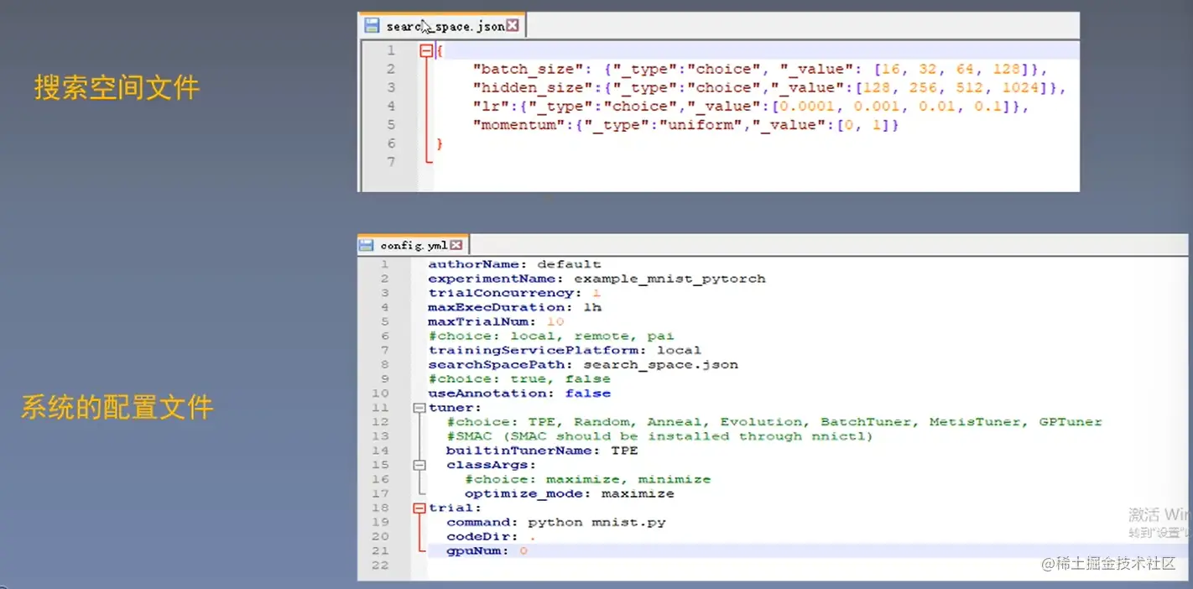Click authorName: default line in config.yml
This screenshot has height=589, width=1193.
(x=514, y=263)
